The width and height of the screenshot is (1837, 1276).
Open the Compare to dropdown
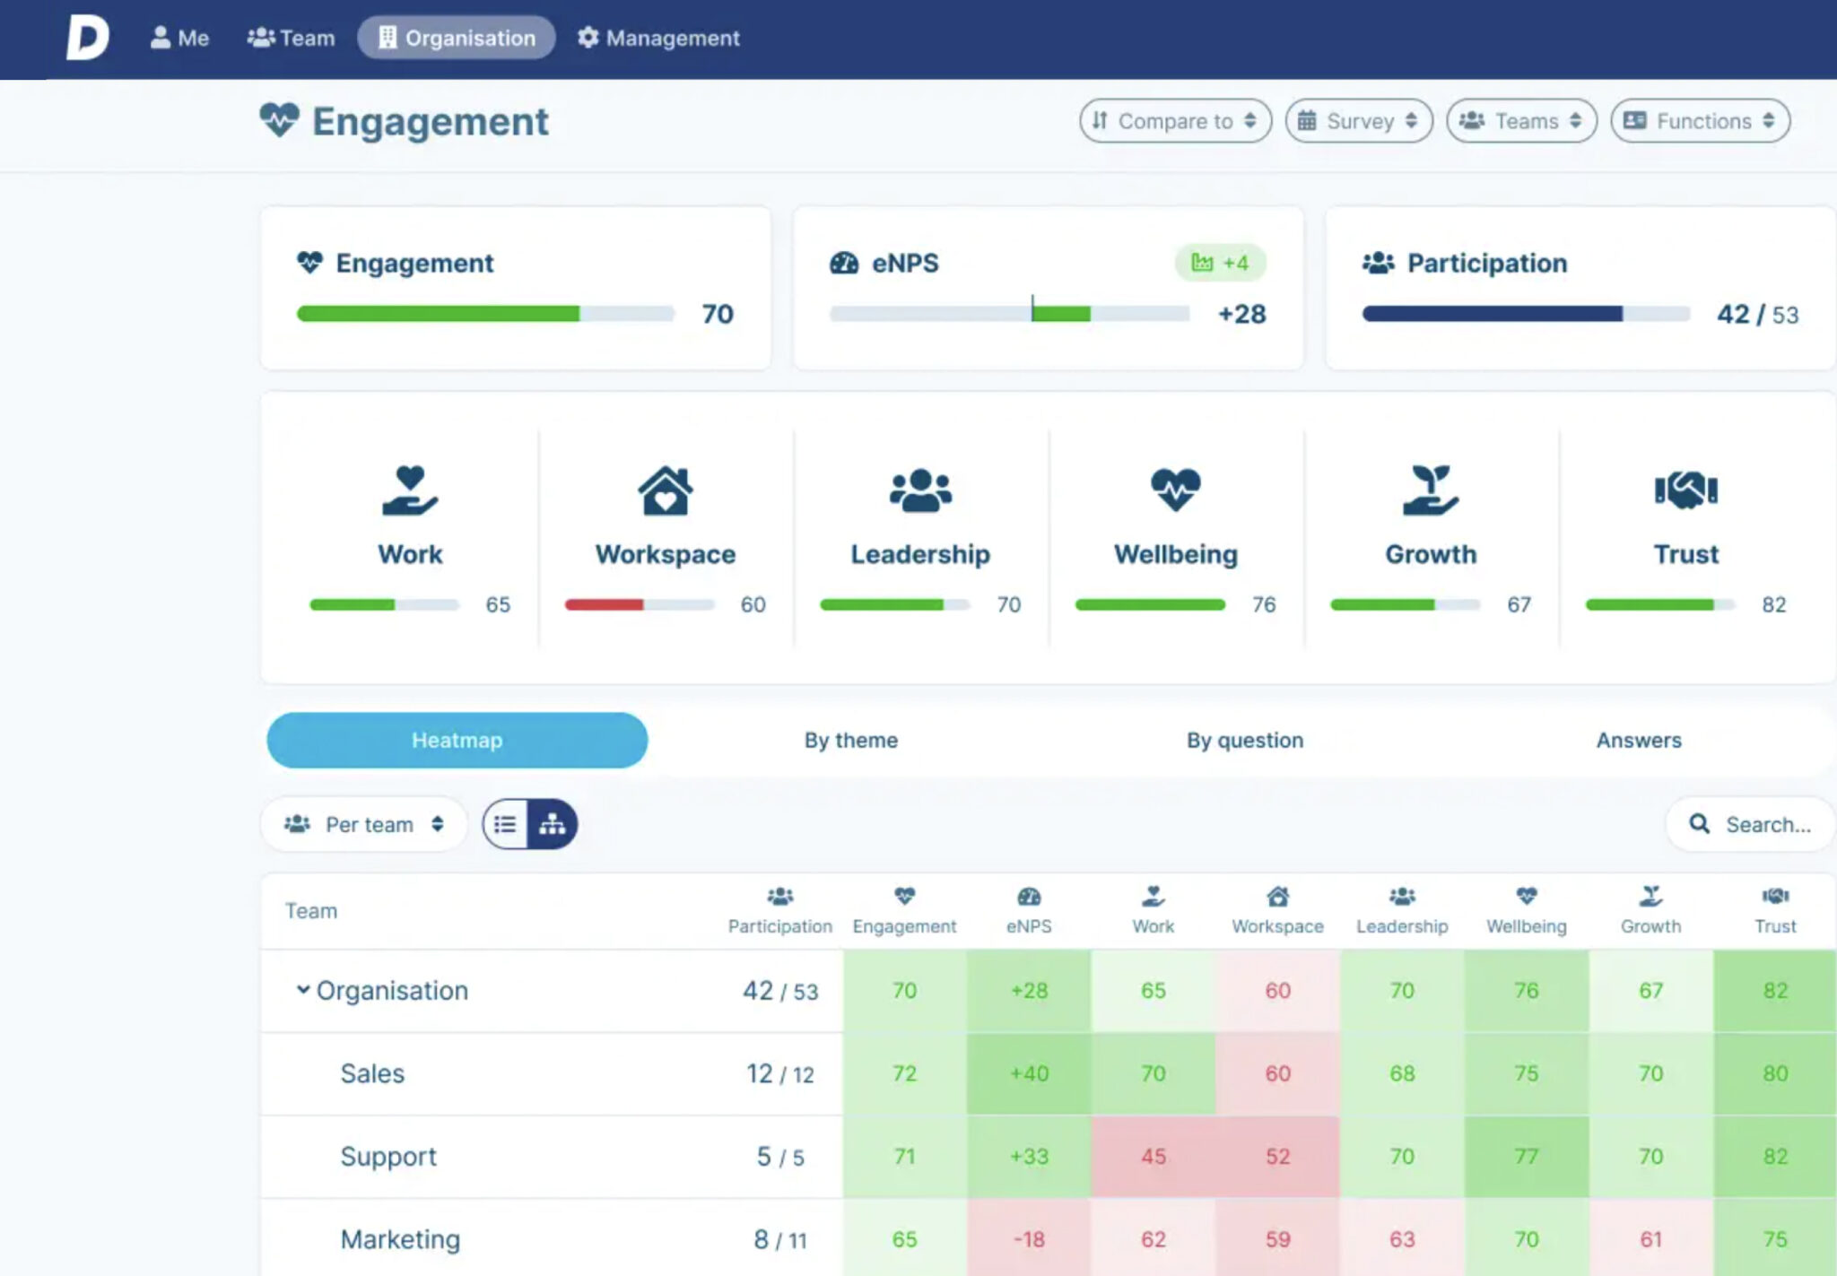(x=1175, y=121)
